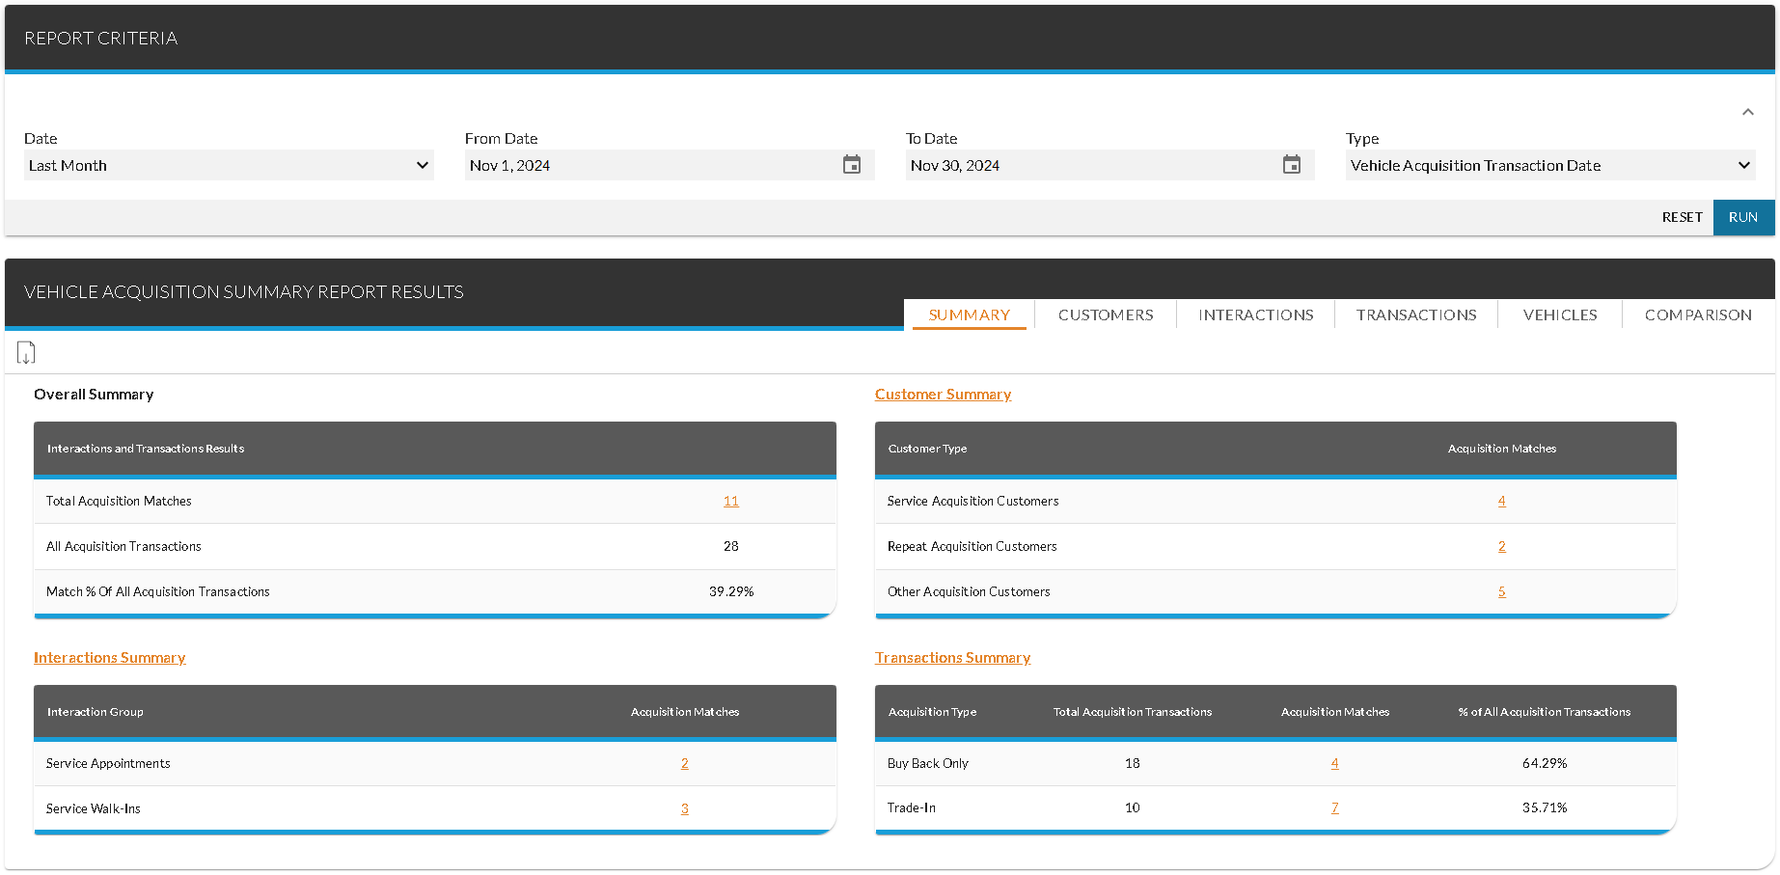Screen dimensions: 1780x875
Task: Go to the Comparison tab
Action: 1697,314
